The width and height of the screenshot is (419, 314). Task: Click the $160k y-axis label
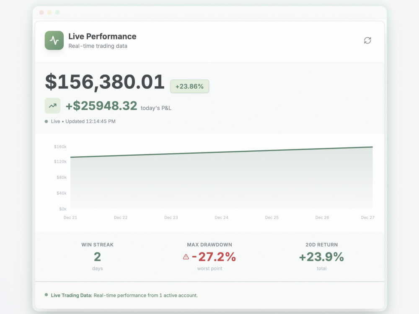pos(60,147)
